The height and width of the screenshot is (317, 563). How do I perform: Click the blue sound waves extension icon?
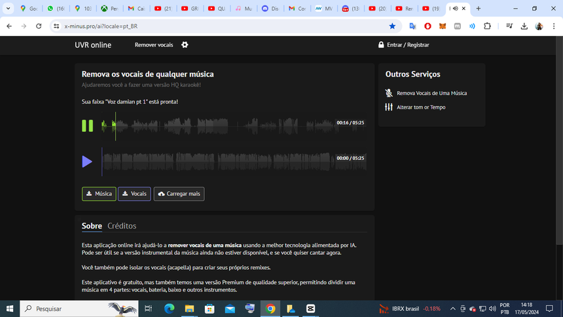click(472, 26)
